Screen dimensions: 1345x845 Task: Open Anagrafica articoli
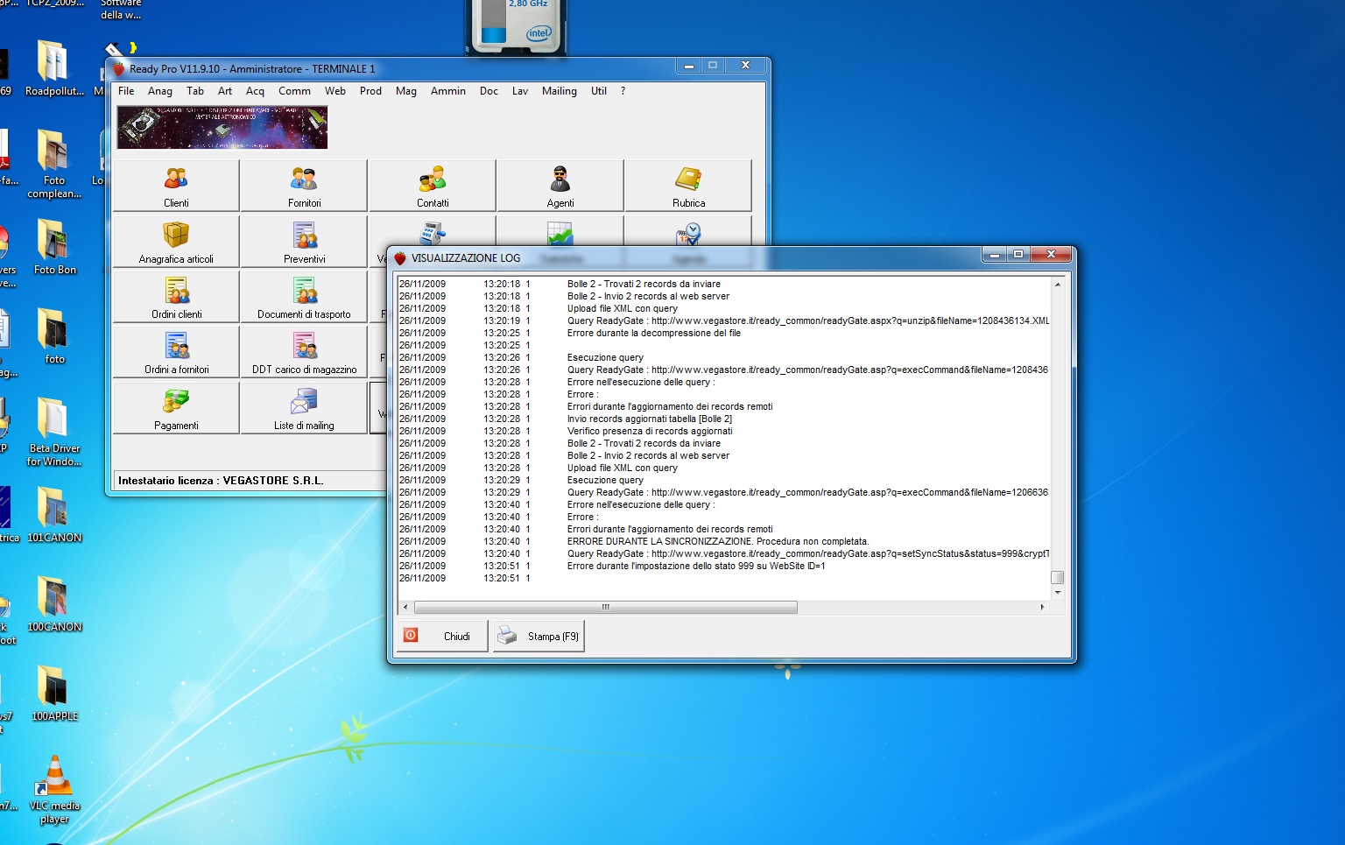[176, 242]
